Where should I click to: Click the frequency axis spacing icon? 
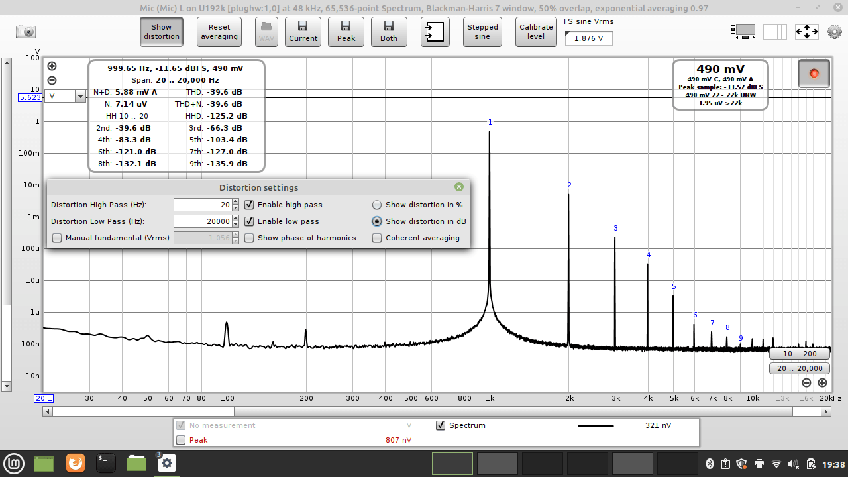click(775, 31)
